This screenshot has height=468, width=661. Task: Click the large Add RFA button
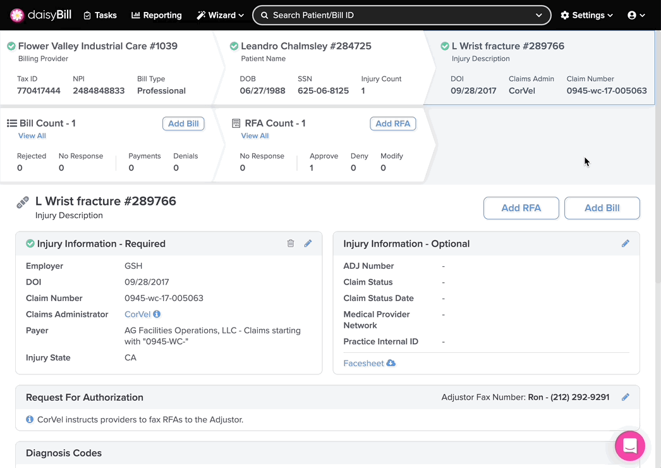521,208
